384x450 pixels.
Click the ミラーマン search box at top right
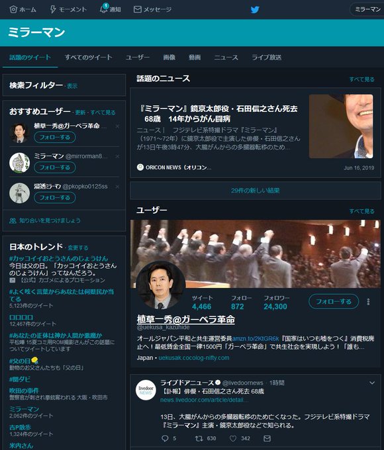point(367,9)
